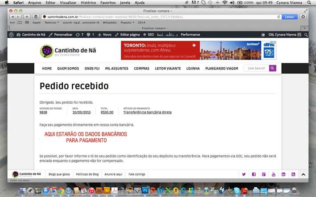The height and width of the screenshot is (197, 316).
Task: Go to HOME in site navigation
Action: pyautogui.click(x=47, y=68)
